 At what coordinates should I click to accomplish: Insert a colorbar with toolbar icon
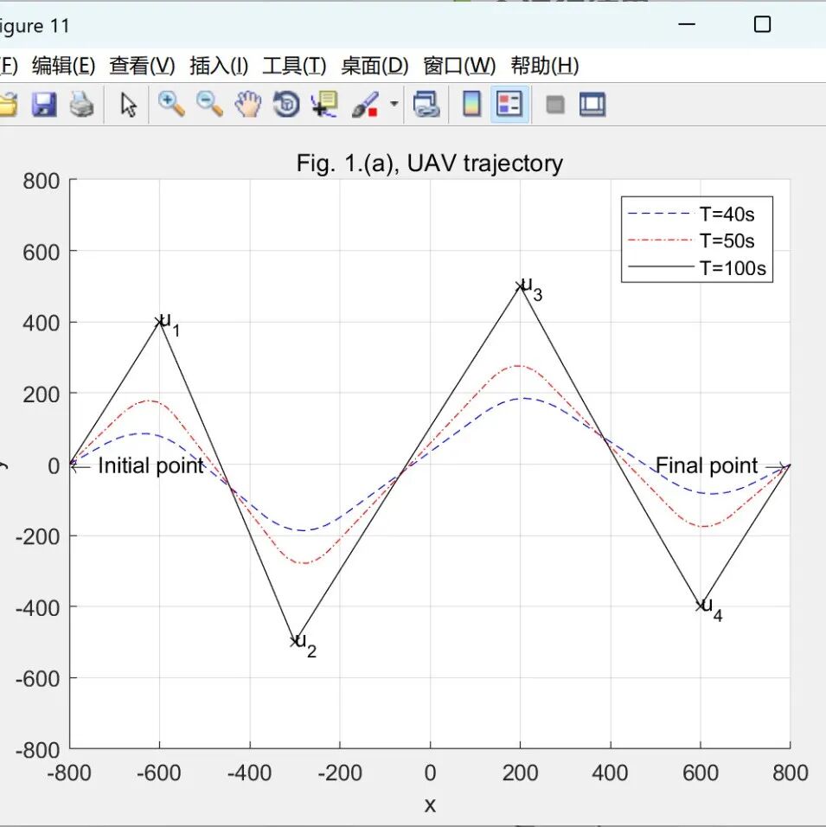[x=471, y=104]
